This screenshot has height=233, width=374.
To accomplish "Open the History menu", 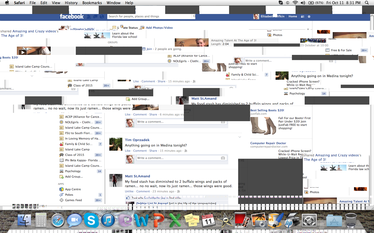I will click(71, 3).
